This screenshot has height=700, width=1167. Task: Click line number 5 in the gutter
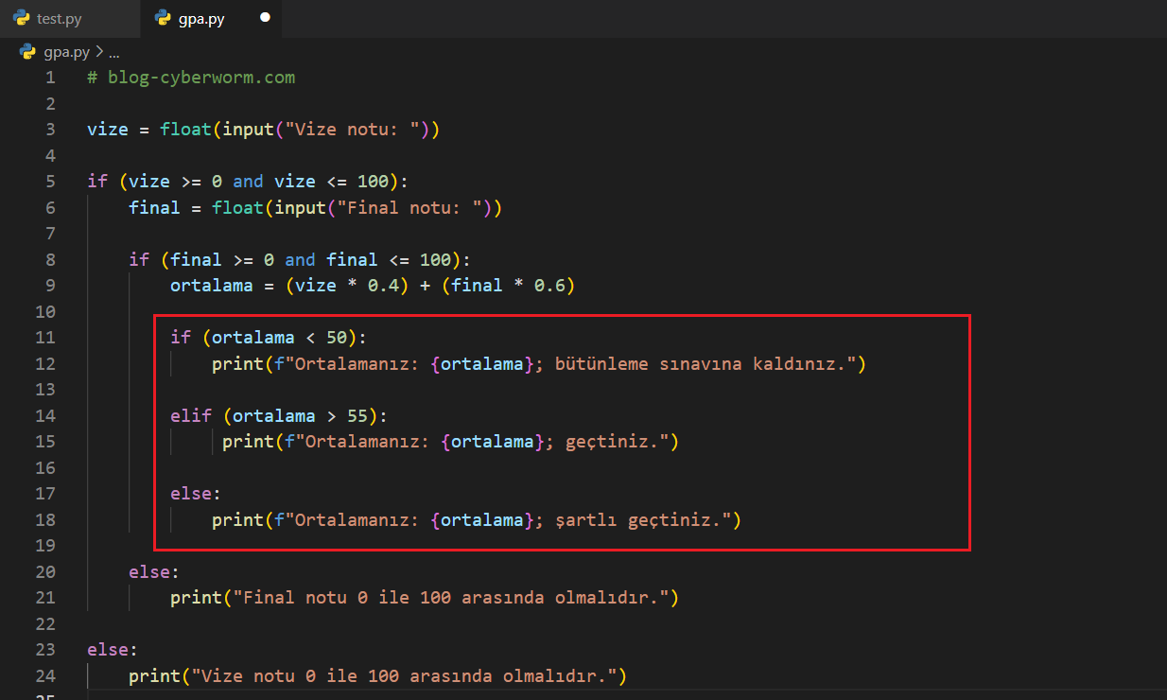pos(50,182)
